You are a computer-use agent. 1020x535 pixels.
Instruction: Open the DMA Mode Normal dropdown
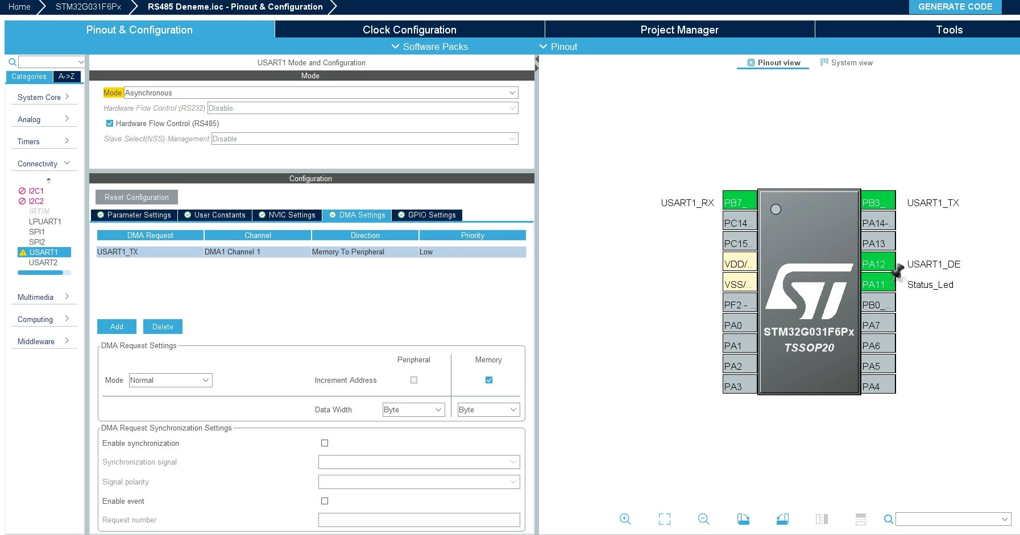[171, 380]
